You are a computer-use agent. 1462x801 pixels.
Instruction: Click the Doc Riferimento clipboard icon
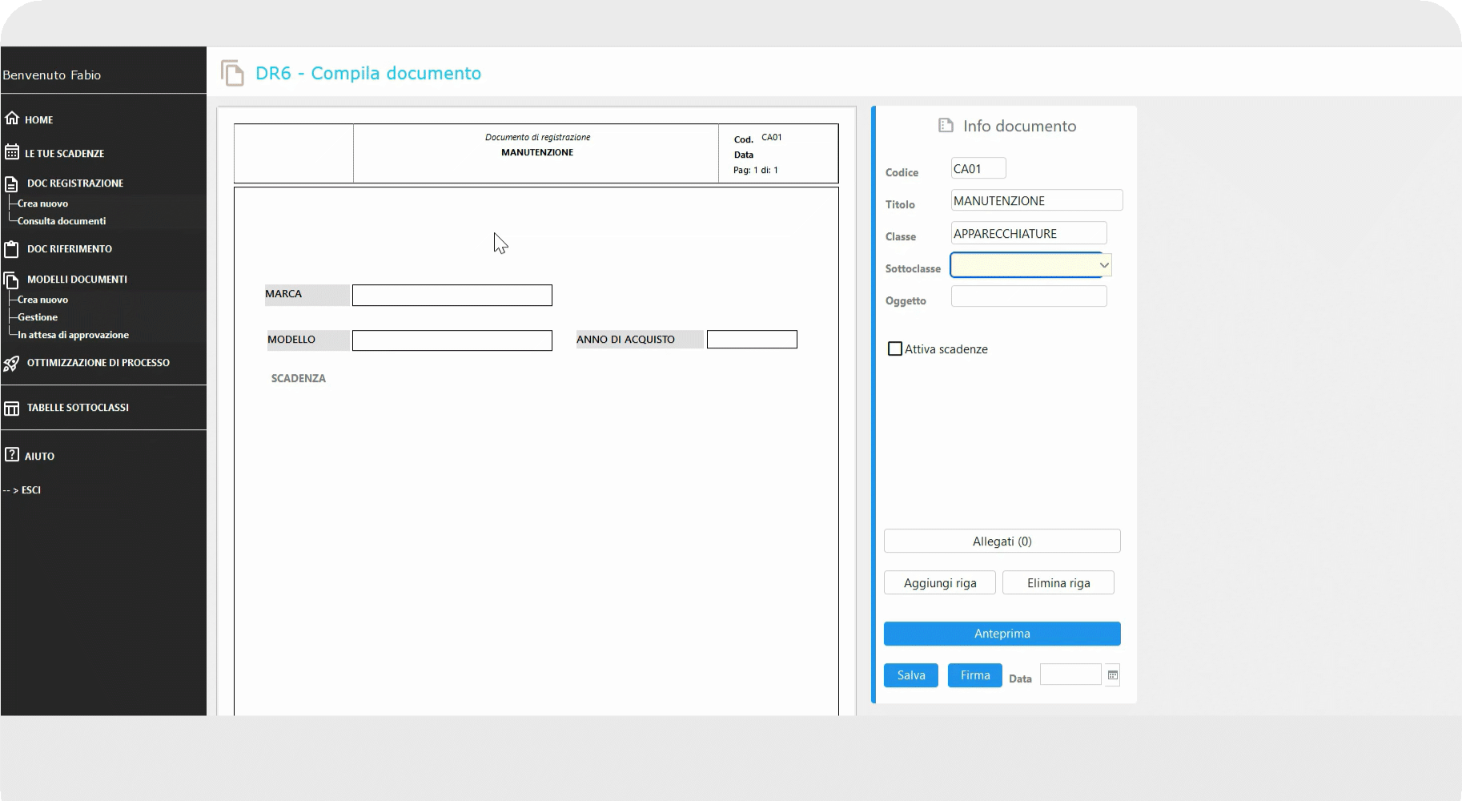click(x=12, y=249)
